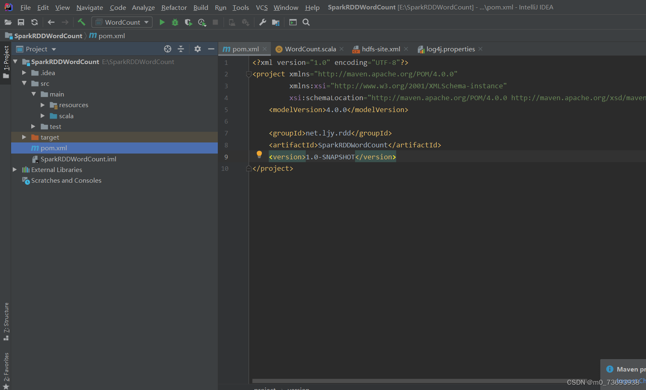The height and width of the screenshot is (390, 646).
Task: Expand External Libraries node
Action: [15, 170]
